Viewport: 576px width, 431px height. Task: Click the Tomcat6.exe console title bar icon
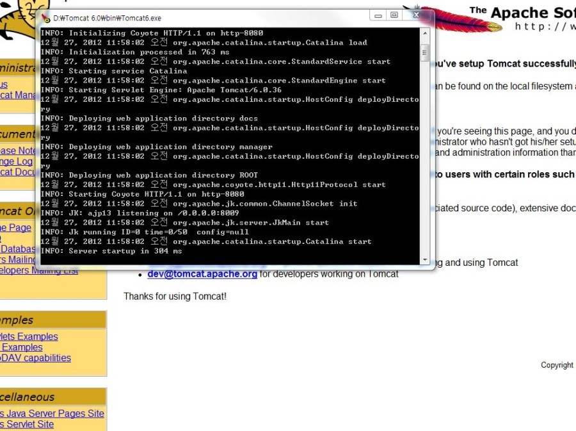46,18
